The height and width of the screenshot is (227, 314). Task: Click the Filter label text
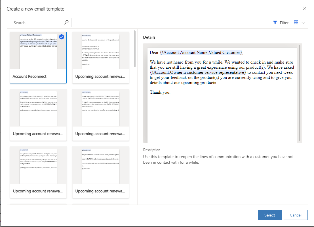coord(284,22)
